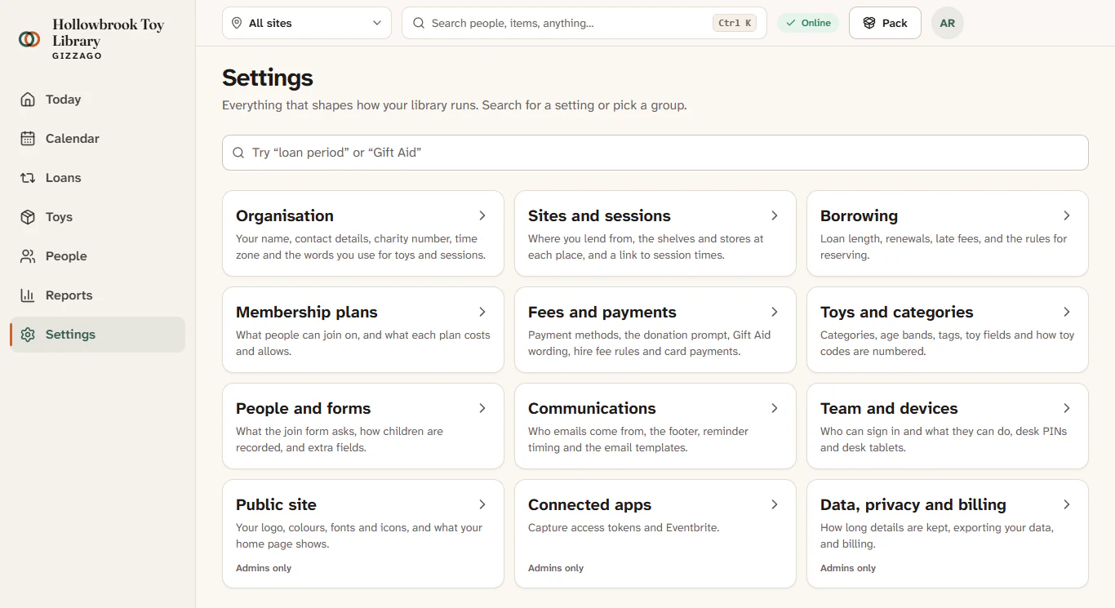Open Reports from the sidebar
This screenshot has width=1115, height=608.
tap(98, 295)
